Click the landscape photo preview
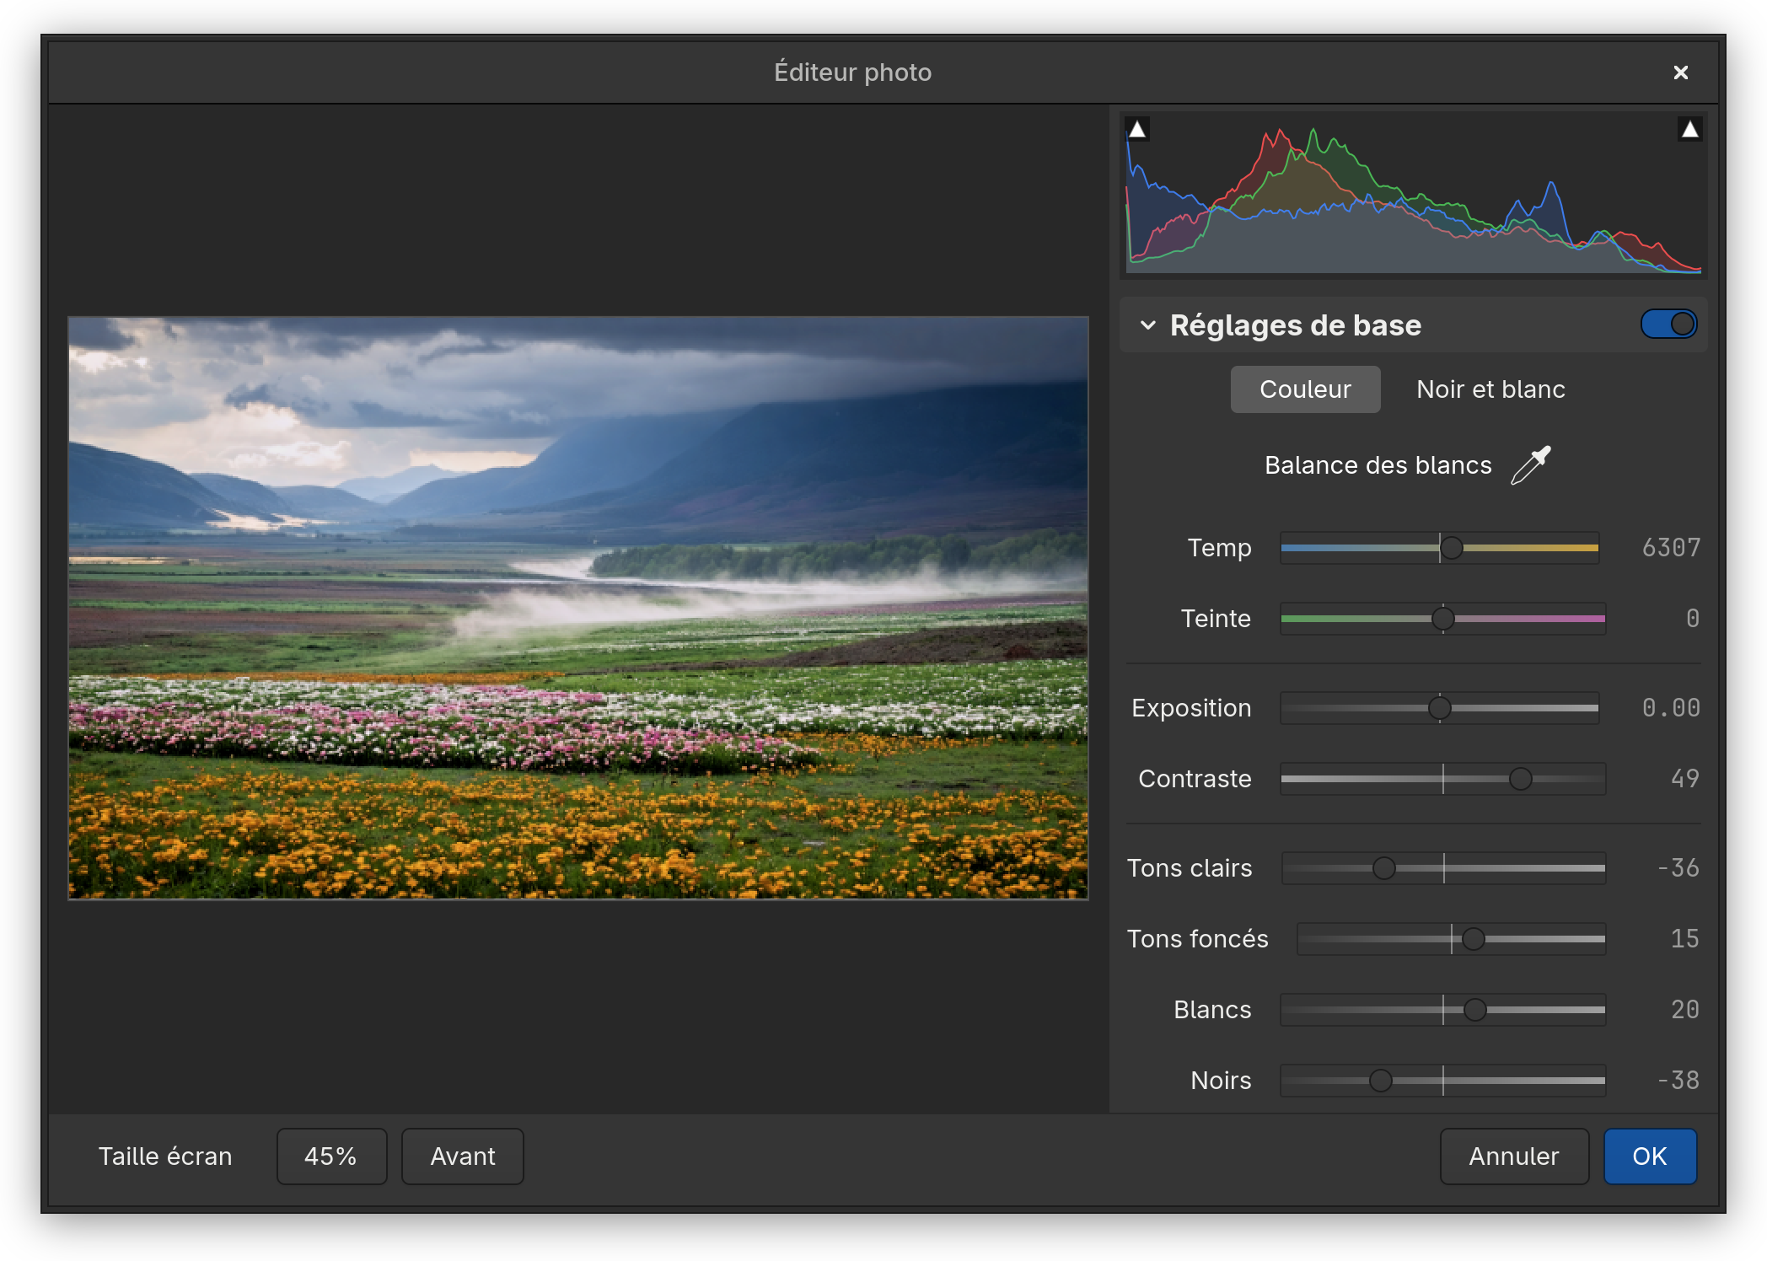 point(578,608)
